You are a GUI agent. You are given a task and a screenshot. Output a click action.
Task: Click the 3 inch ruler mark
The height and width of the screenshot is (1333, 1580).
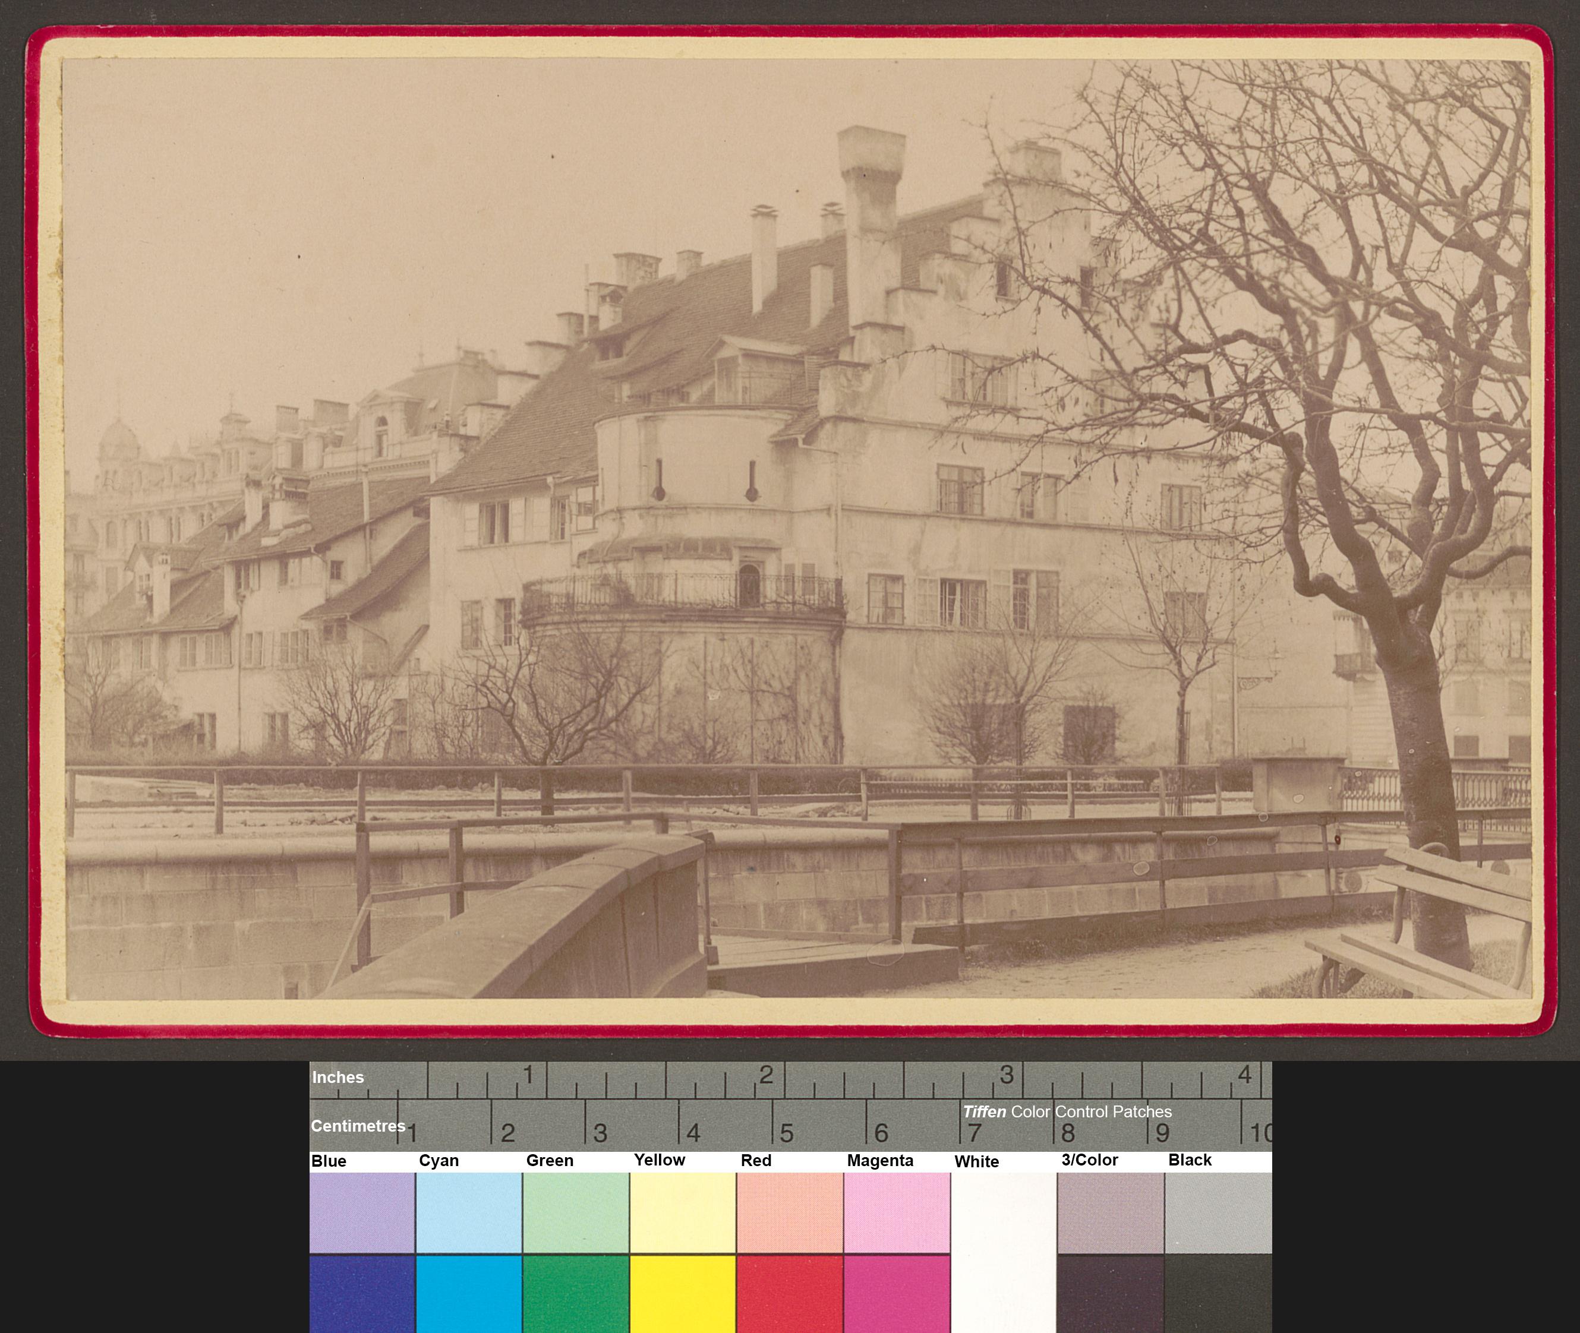(x=1006, y=1074)
